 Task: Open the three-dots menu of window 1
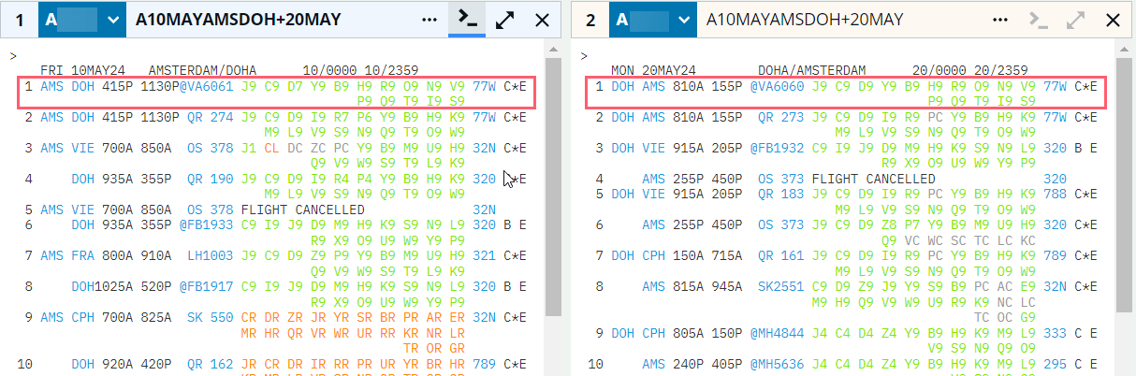[429, 20]
